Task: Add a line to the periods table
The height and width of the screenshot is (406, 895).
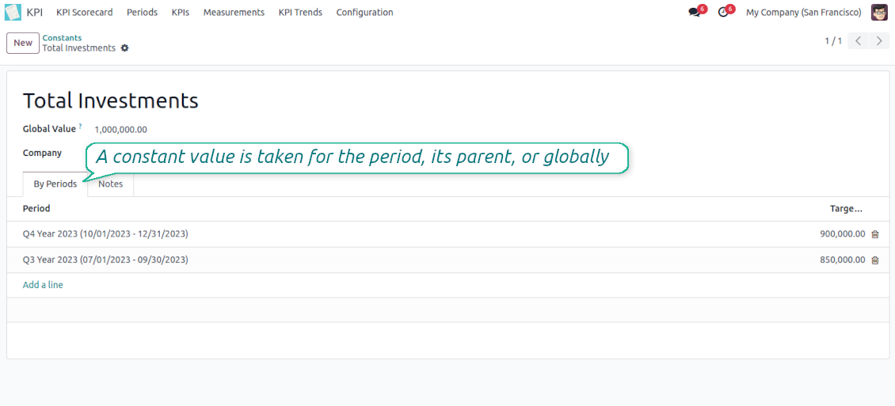Action: pyautogui.click(x=43, y=285)
